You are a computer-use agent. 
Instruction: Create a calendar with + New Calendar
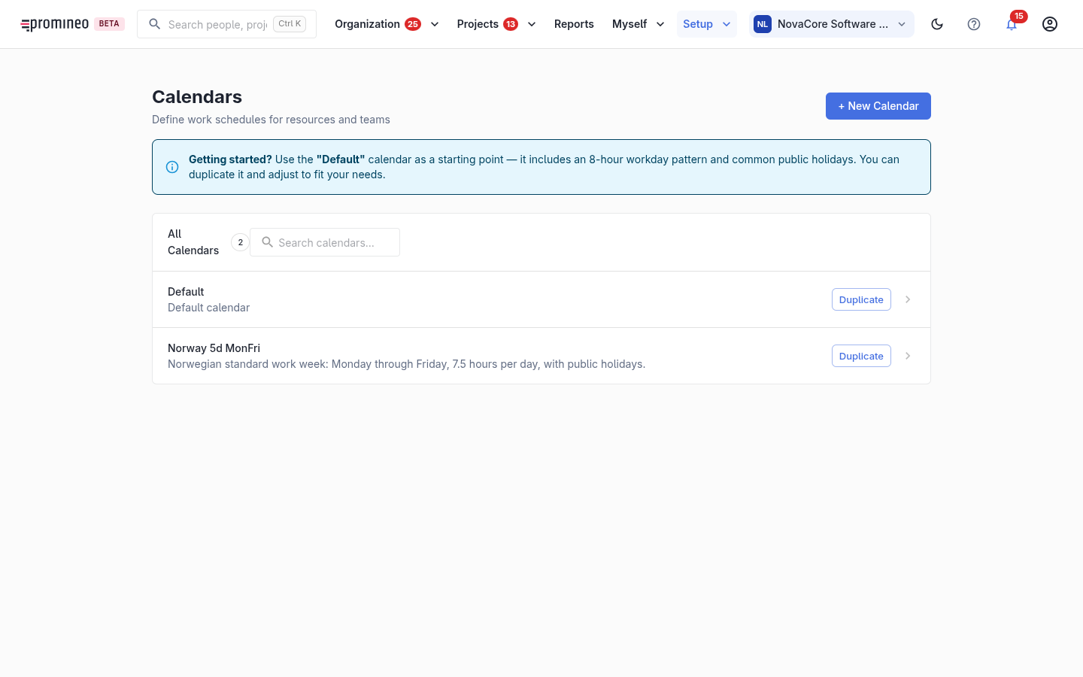click(878, 106)
